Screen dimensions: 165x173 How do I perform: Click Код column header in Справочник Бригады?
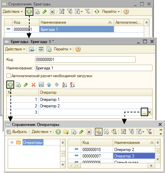click(x=26, y=22)
